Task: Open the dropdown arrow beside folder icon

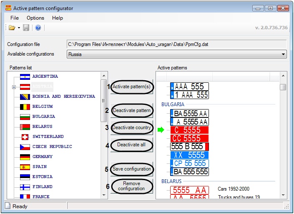Action: click(x=19, y=28)
